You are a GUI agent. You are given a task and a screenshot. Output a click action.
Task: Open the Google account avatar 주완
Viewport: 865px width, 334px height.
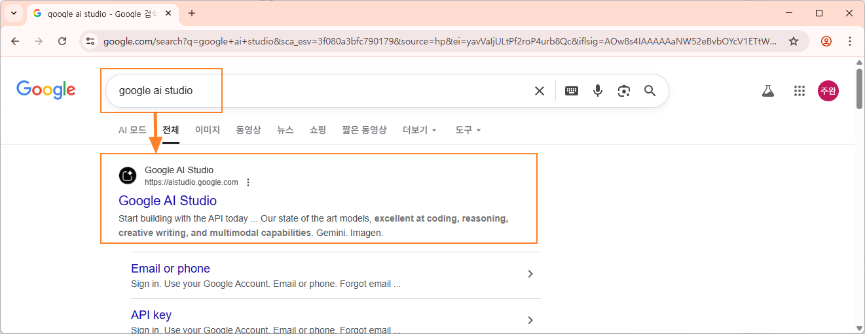pos(828,91)
